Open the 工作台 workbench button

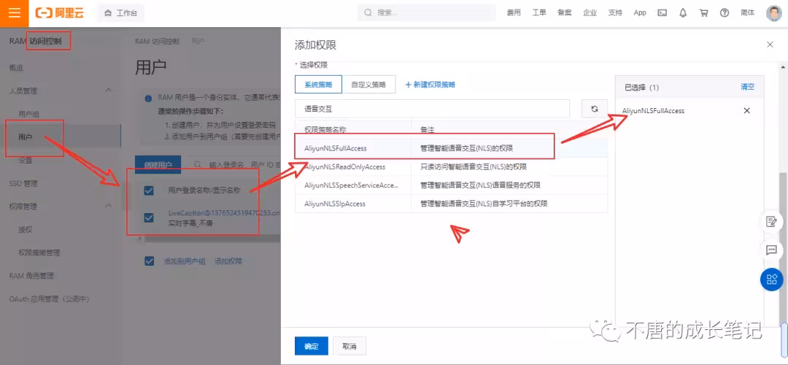(x=120, y=13)
